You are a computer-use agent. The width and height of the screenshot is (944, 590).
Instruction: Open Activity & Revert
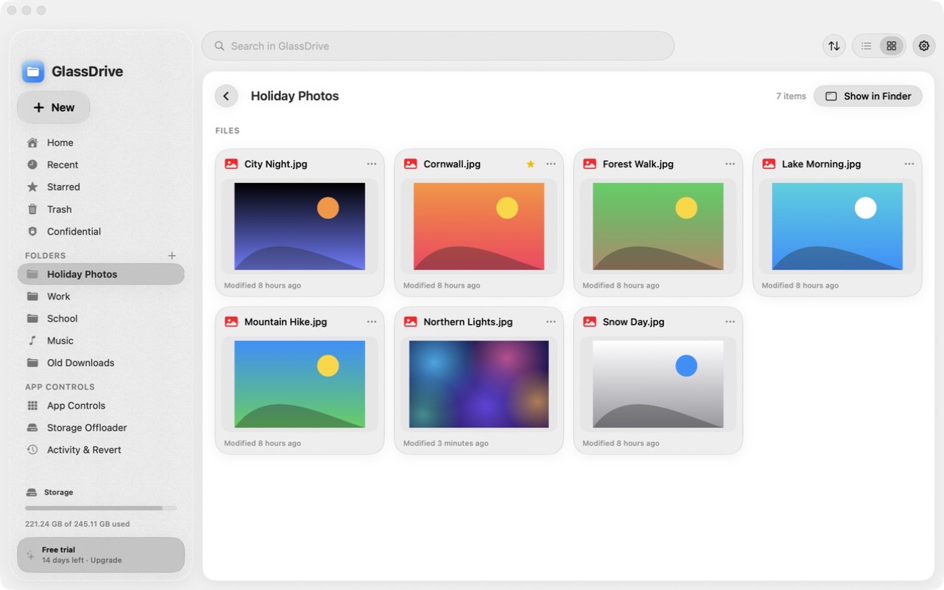tap(101, 450)
